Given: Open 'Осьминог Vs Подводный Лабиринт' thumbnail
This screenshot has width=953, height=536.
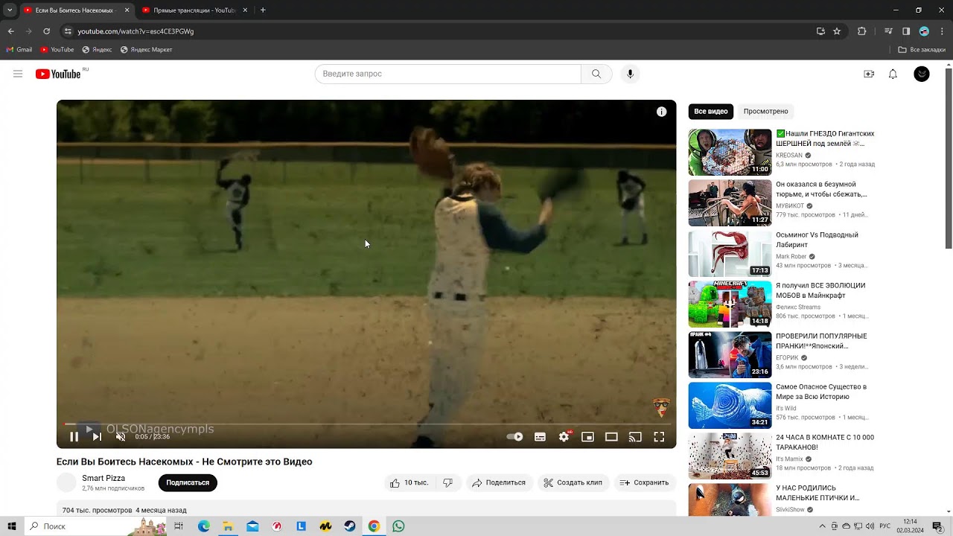Looking at the screenshot, I should (730, 254).
